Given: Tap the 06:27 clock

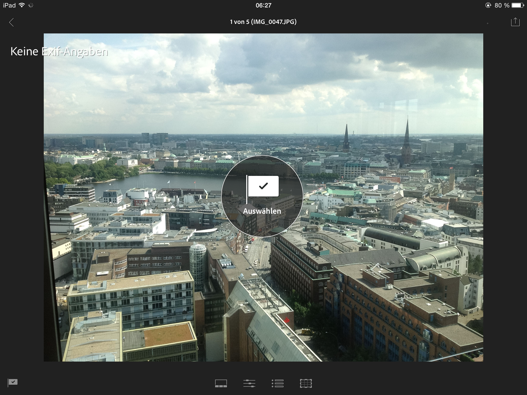Looking at the screenshot, I should click(263, 5).
